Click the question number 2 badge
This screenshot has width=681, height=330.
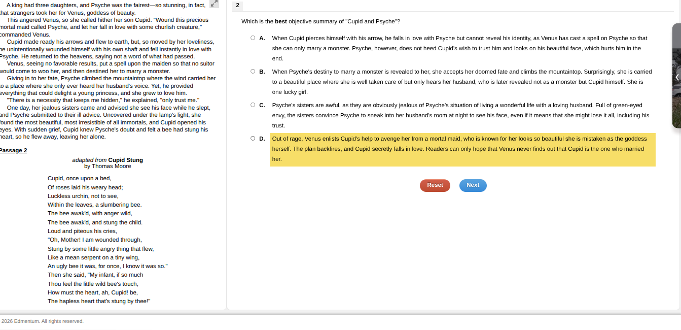[x=237, y=6]
